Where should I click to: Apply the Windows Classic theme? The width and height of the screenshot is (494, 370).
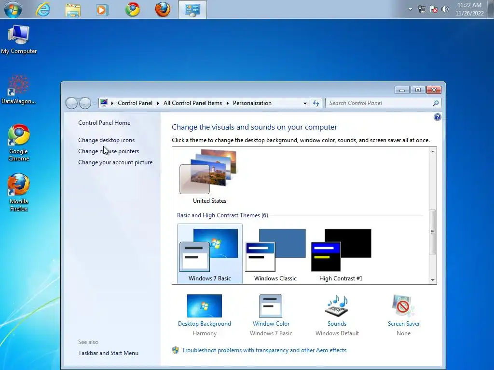pyautogui.click(x=275, y=254)
